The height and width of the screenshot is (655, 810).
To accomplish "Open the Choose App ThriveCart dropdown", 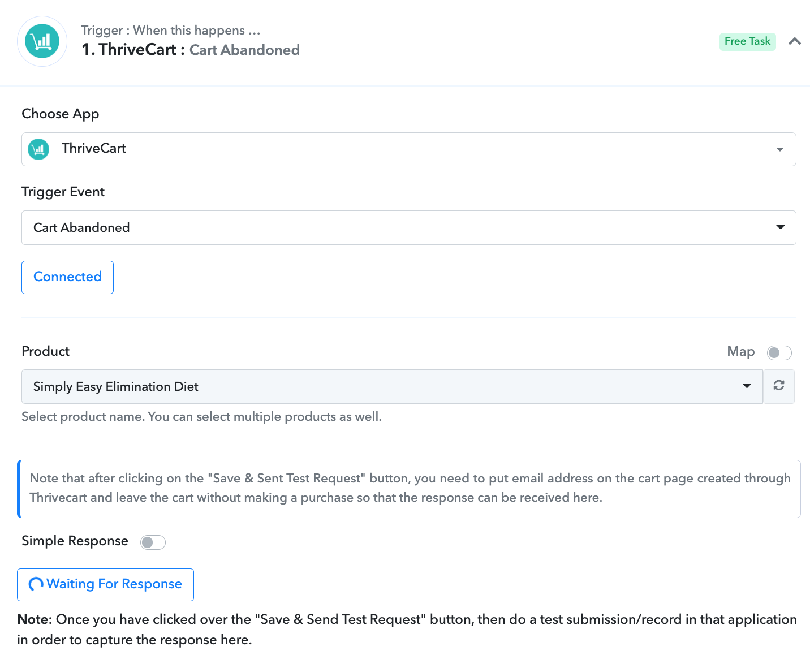I will click(x=408, y=149).
